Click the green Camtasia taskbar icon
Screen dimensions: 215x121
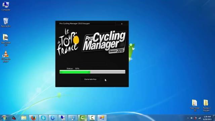[x=82, y=118]
